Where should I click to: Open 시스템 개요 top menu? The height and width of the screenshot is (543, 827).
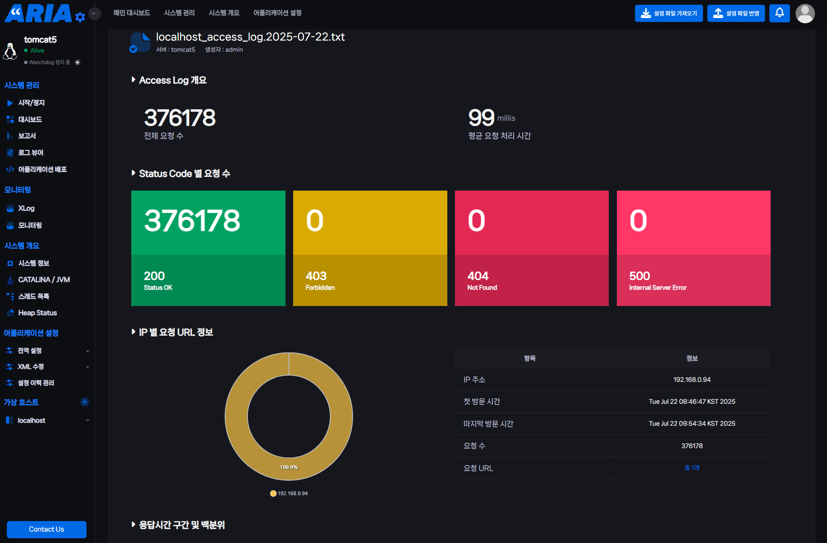tap(224, 13)
